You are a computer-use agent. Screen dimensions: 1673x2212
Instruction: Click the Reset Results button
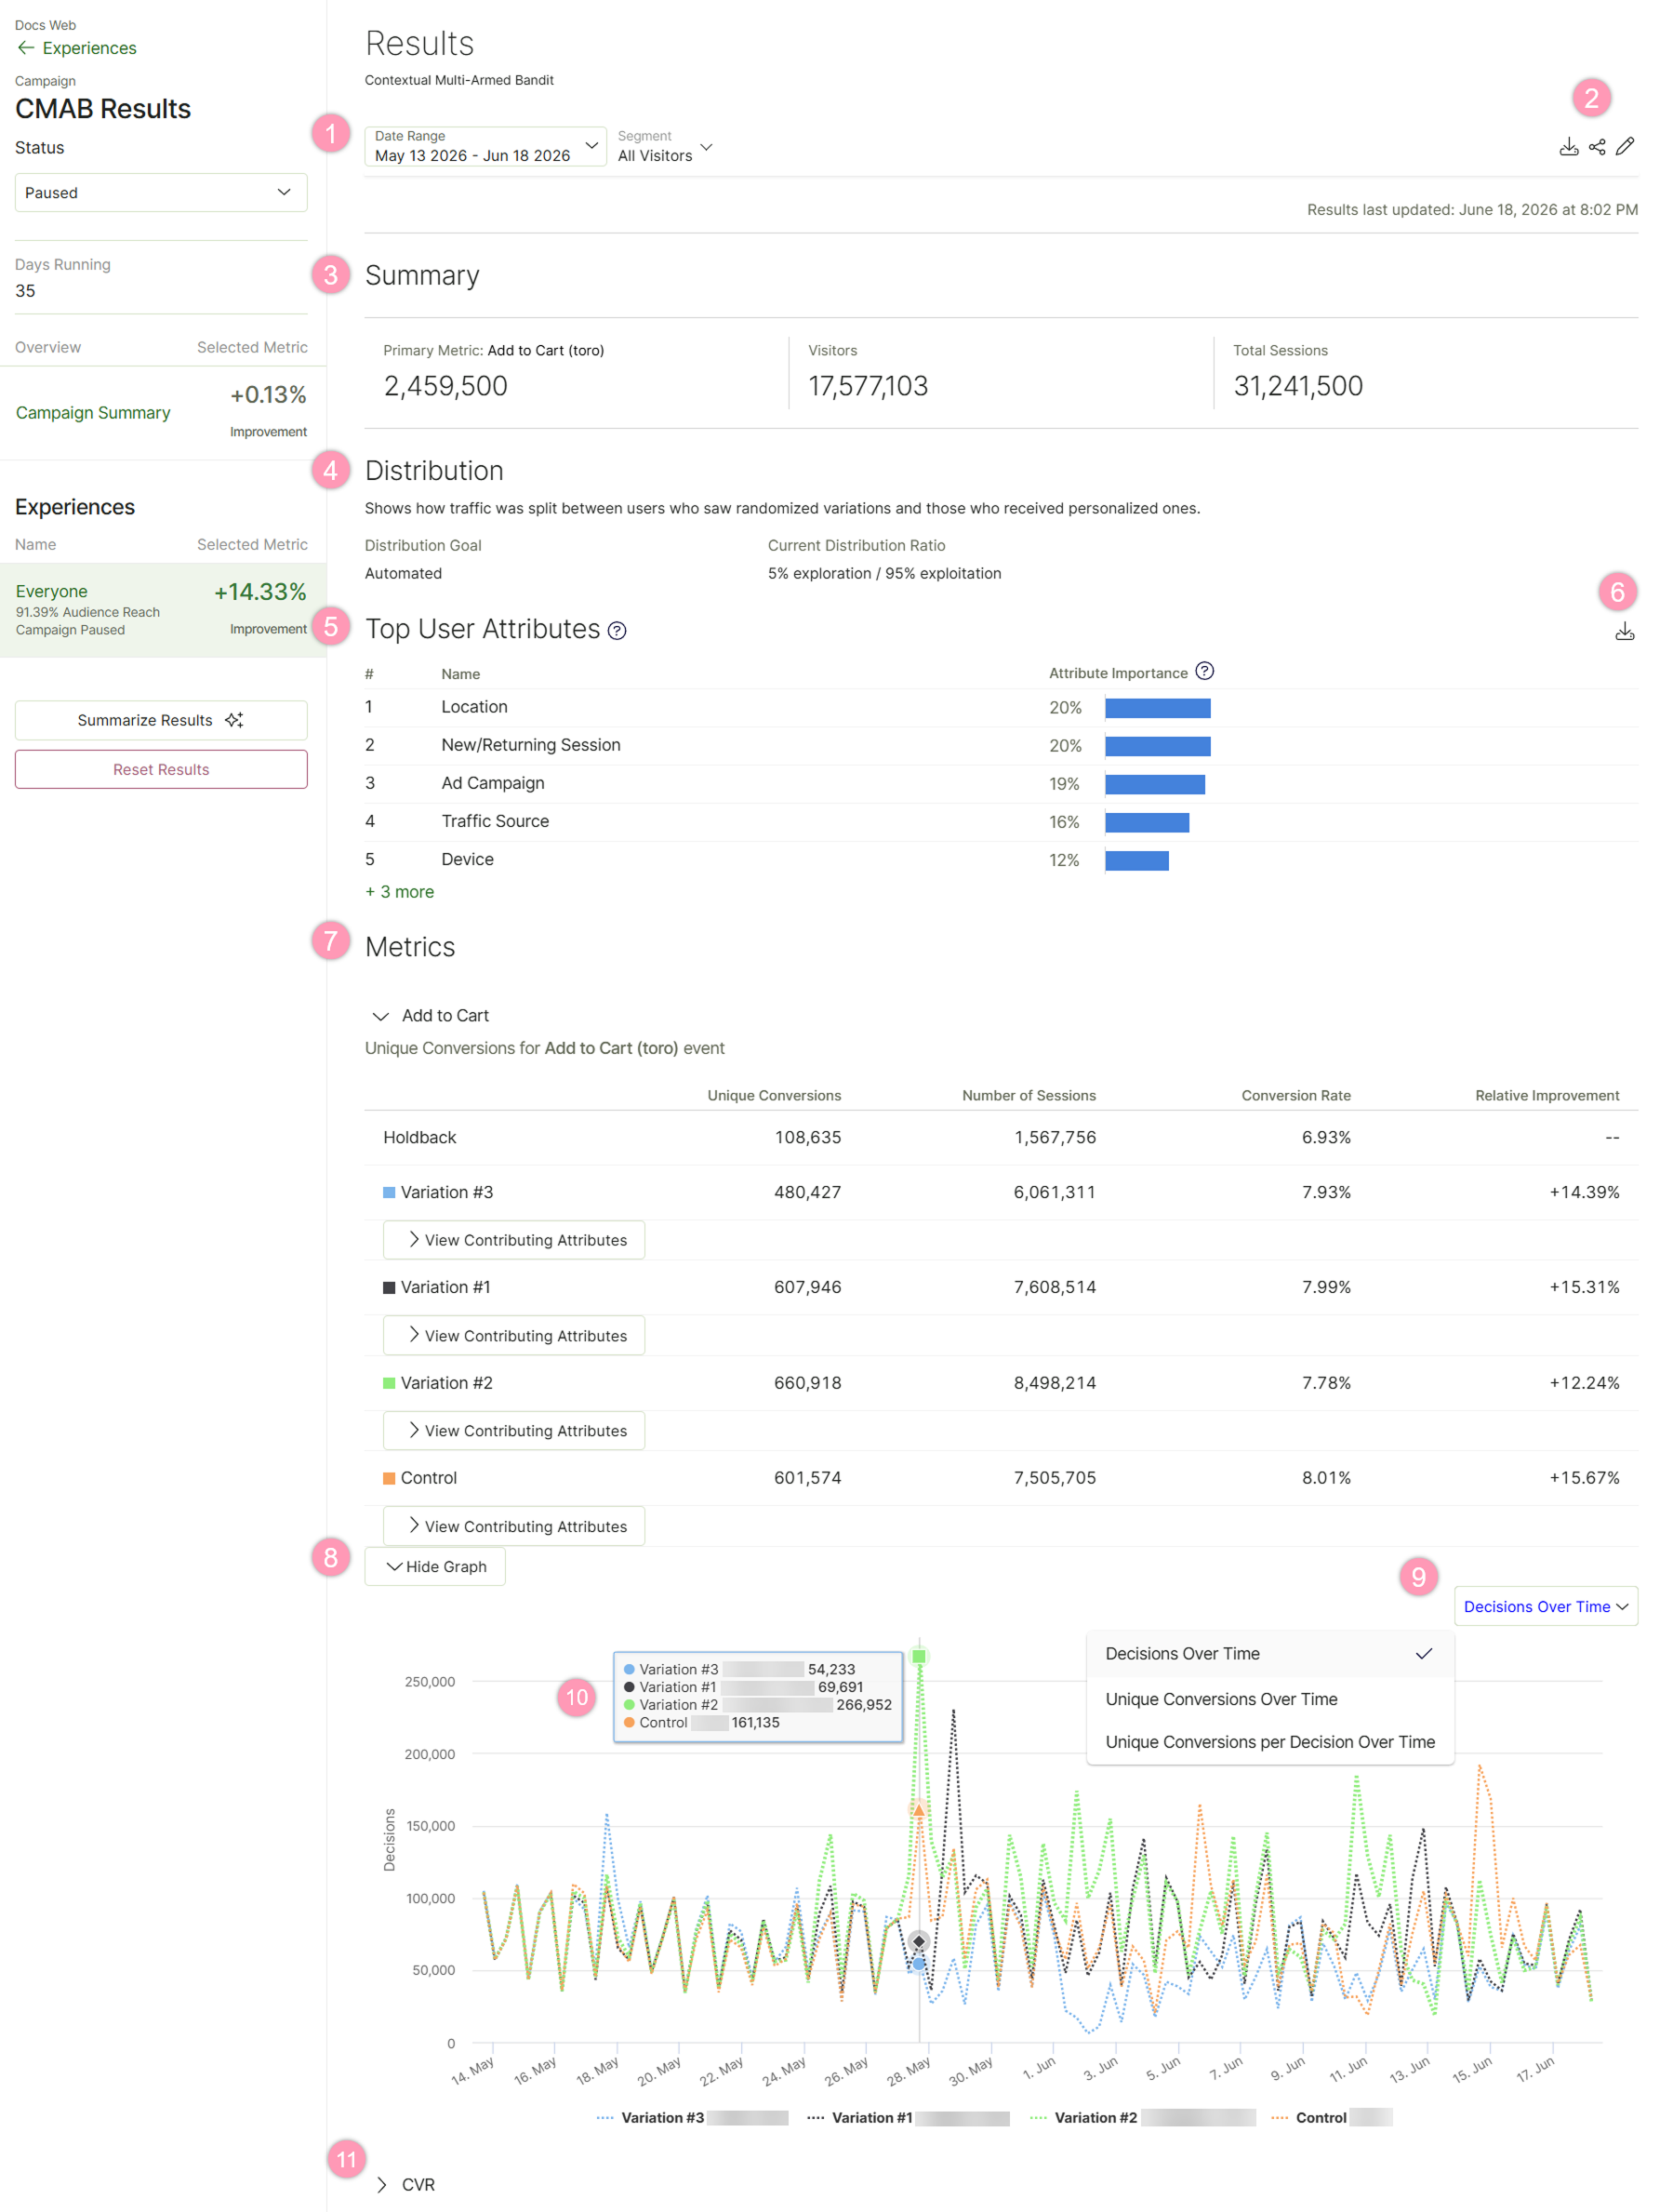(161, 769)
